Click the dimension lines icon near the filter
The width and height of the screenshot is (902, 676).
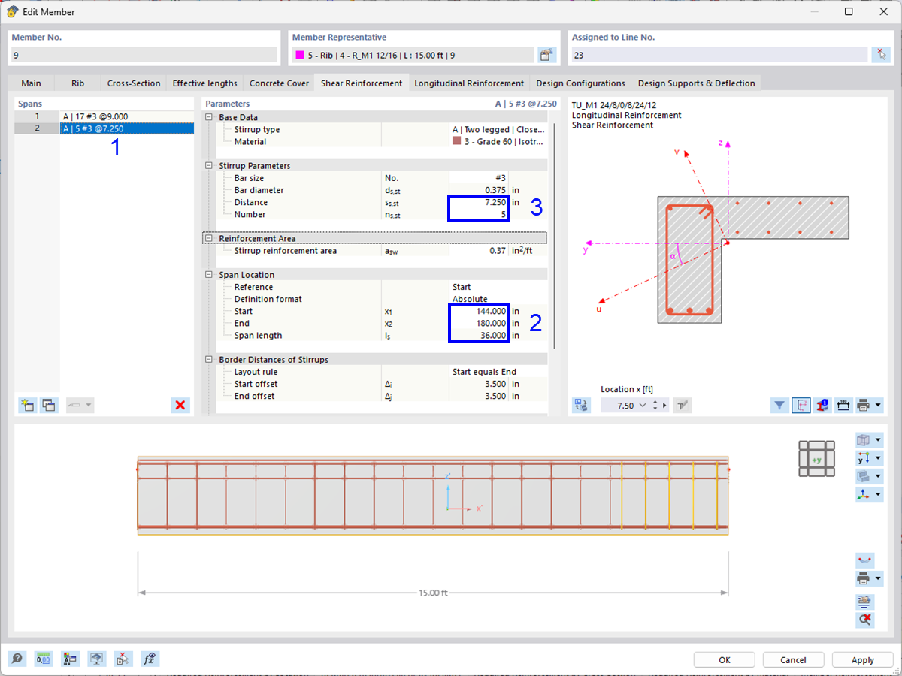point(843,405)
